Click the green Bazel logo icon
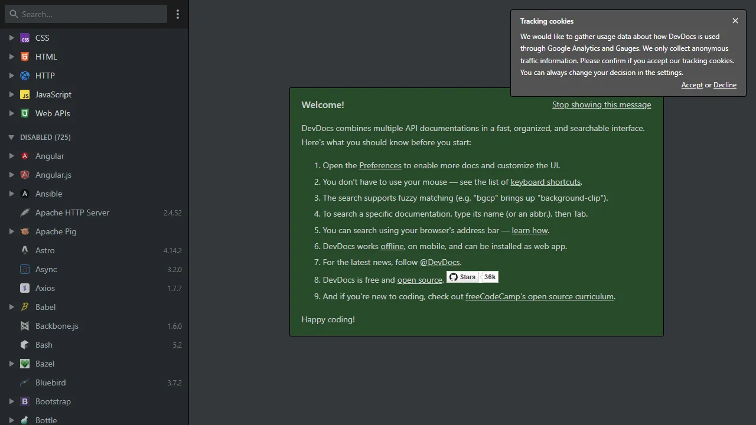This screenshot has width=756, height=425. 25,364
